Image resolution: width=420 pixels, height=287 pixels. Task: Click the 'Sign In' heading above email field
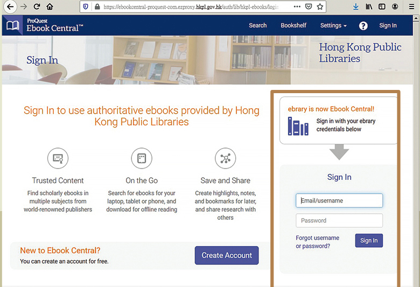(339, 177)
